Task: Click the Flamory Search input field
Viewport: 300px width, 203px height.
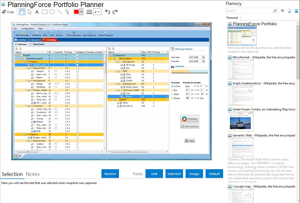Action: [x=249, y=11]
